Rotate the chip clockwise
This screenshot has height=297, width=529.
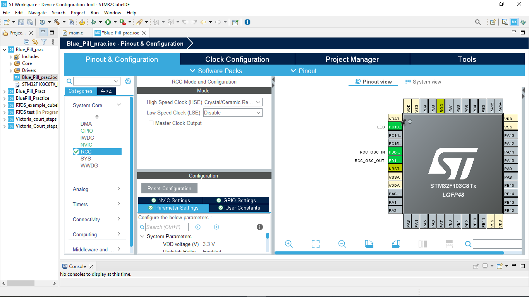pos(369,244)
